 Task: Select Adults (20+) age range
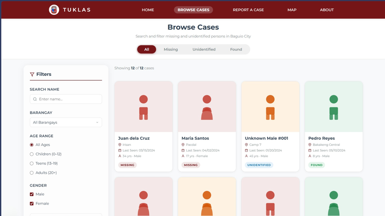[31, 173]
